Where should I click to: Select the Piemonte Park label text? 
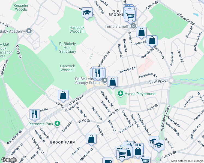click(41, 124)
